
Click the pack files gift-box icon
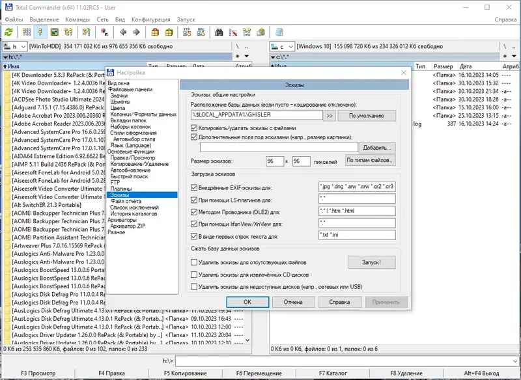[x=155, y=32]
